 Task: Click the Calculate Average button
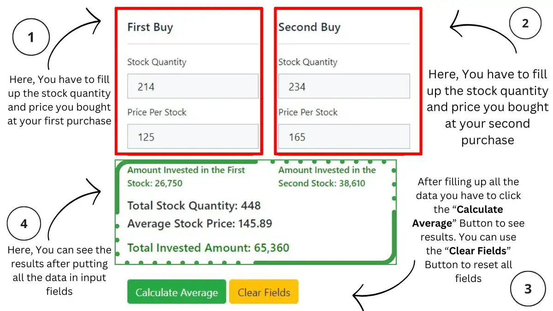[x=176, y=292]
